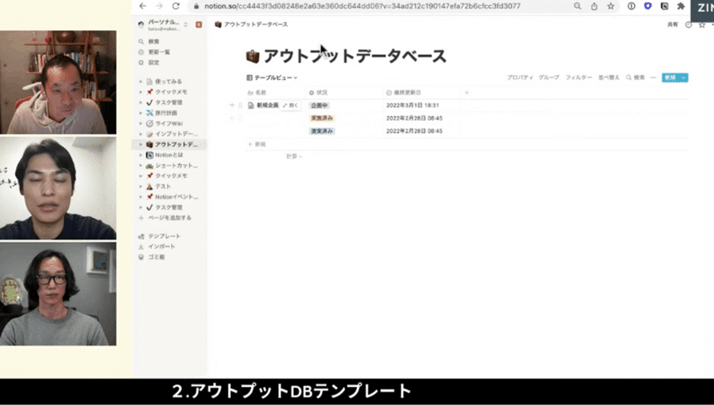Expand the ライフWiki page tree arrow
714x405 pixels.
[x=141, y=123]
